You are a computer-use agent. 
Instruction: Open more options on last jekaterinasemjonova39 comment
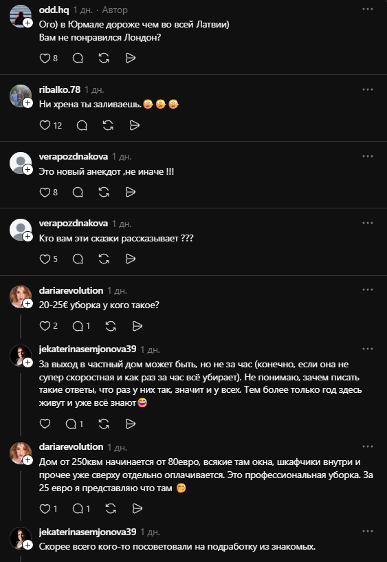click(368, 531)
